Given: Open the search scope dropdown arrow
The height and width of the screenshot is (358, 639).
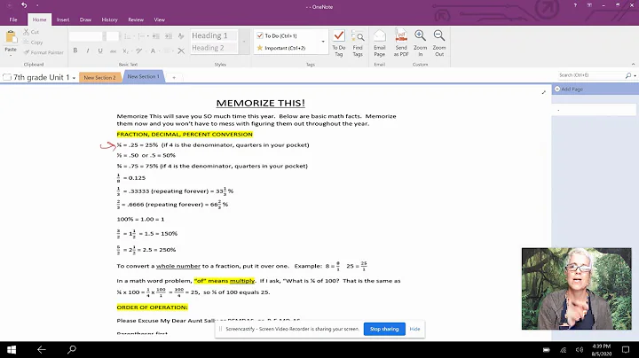Looking at the screenshot, I should pos(635,75).
